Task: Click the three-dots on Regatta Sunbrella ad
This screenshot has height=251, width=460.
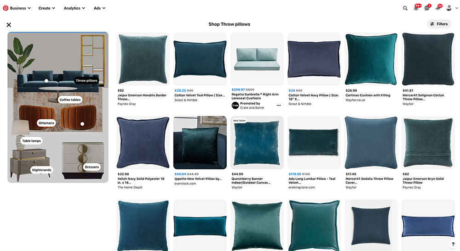Action: tap(279, 106)
